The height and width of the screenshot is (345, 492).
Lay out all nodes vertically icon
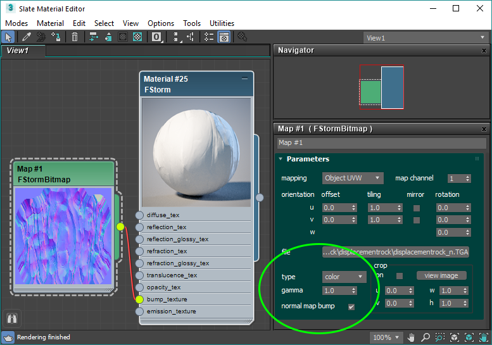tap(177, 37)
